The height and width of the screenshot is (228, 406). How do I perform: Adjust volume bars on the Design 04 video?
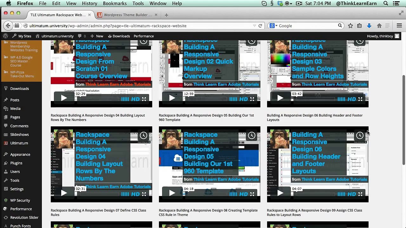pyautogui.click(x=125, y=194)
